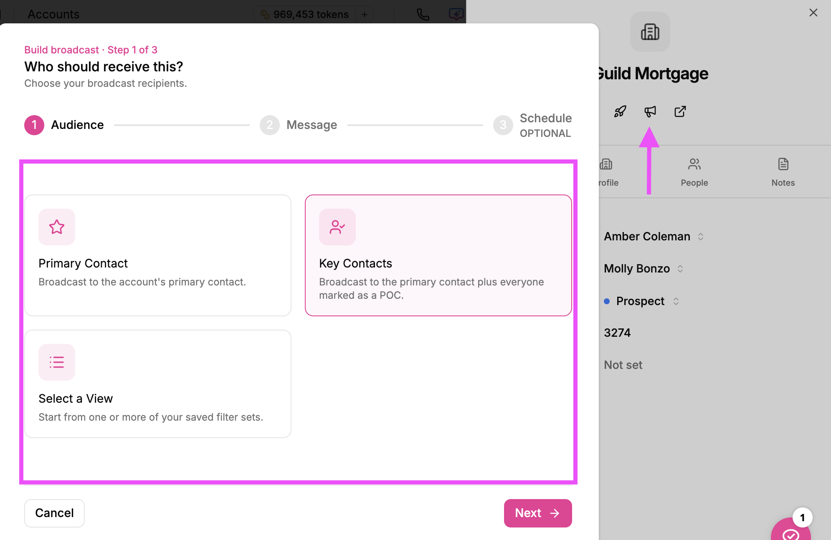The width and height of the screenshot is (831, 540).
Task: Jump to the Message step indicator
Action: tap(299, 125)
